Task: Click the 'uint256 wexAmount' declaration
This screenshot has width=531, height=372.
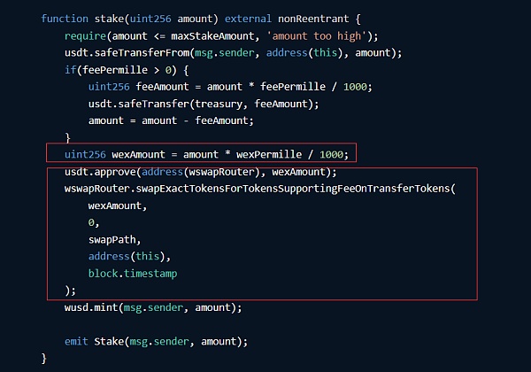Action: (115, 154)
